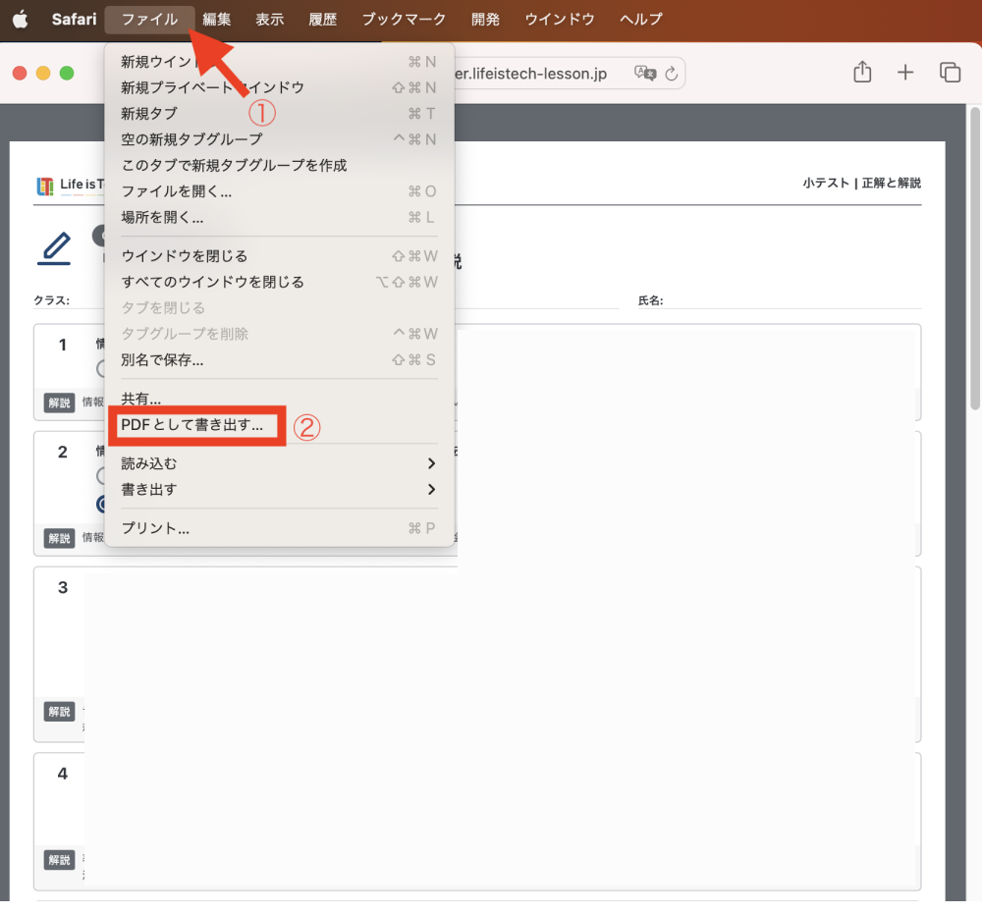Click the 氏名 name input line
982x913 pixels.
coord(792,300)
